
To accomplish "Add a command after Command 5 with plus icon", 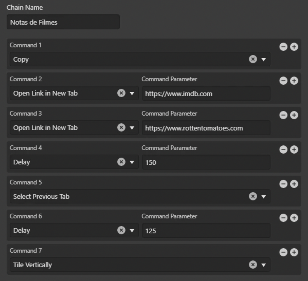I will click(x=294, y=184).
